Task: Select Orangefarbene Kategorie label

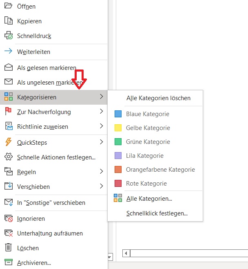Action: point(160,170)
